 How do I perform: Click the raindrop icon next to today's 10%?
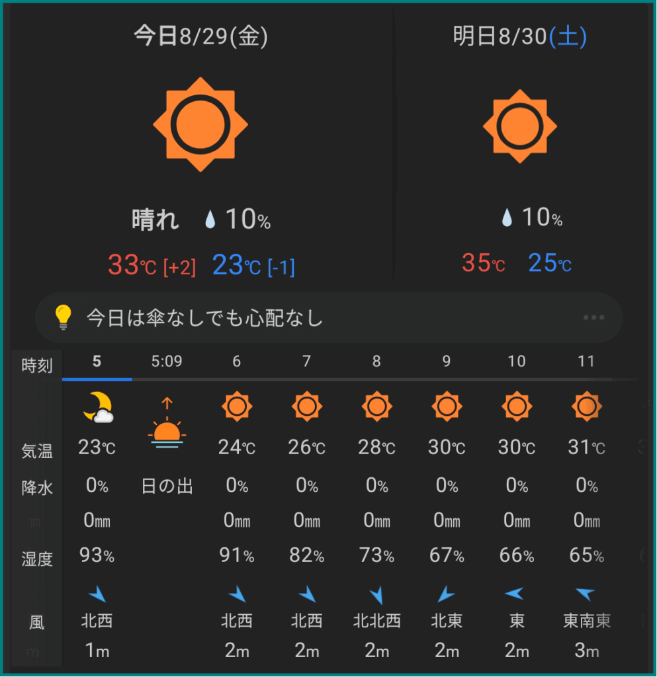[x=210, y=219]
